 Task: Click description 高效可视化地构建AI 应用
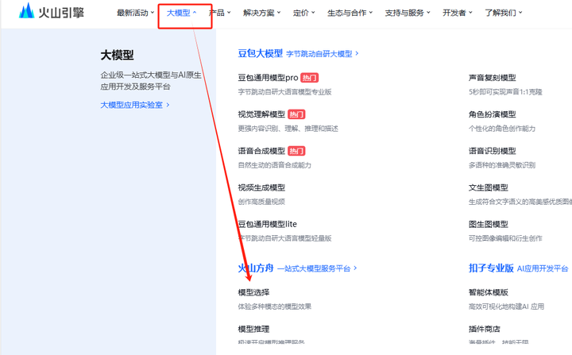pos(506,307)
